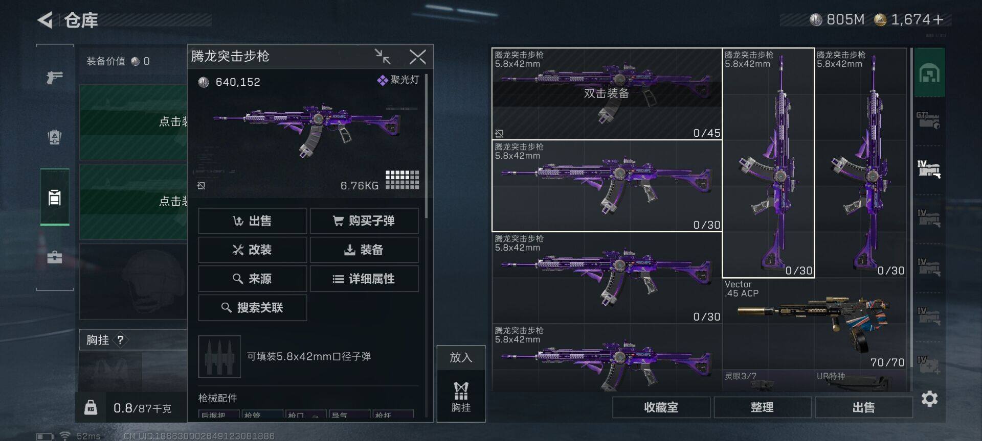Open the 收藏室 collection room
This screenshot has width=982, height=441.
661,407
